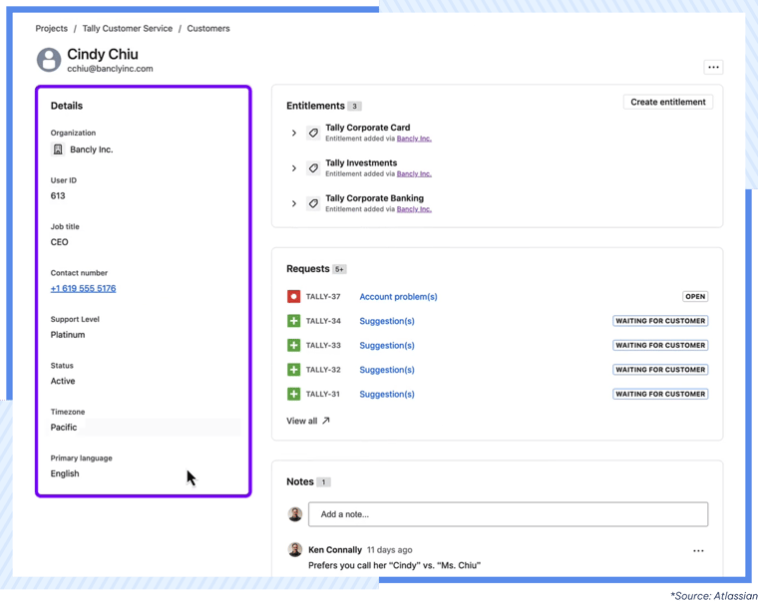Click the Entitlements count badge 3
Image resolution: width=758 pixels, height=602 pixels.
[x=354, y=107]
